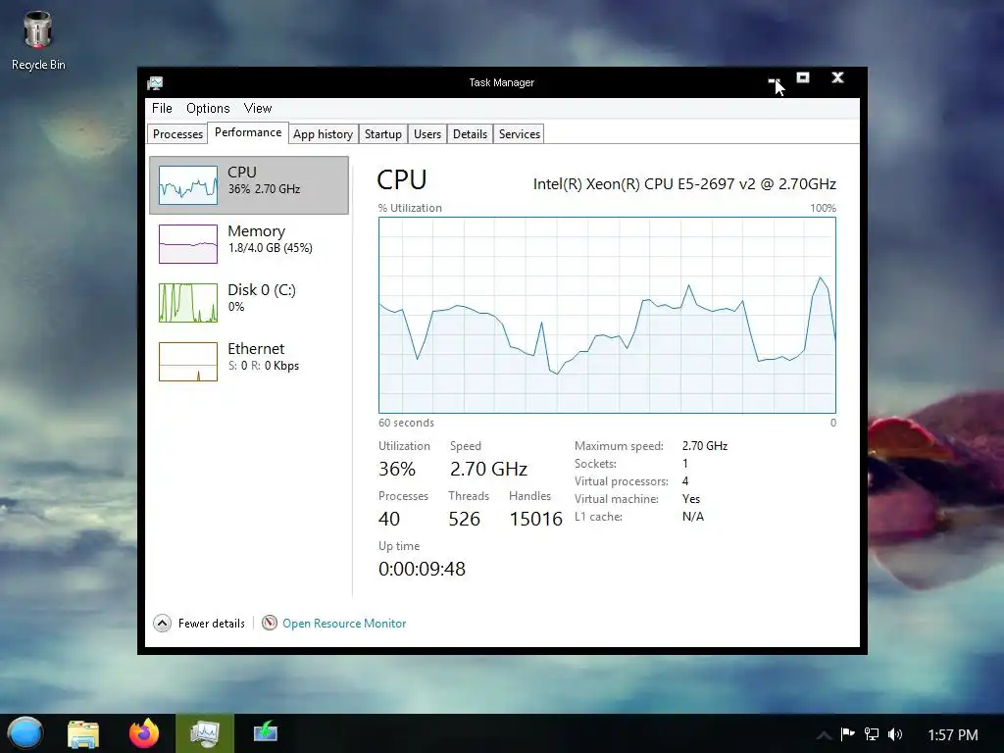Viewport: 1004px width, 753px height.
Task: Maximize the Task Manager window
Action: tap(803, 78)
